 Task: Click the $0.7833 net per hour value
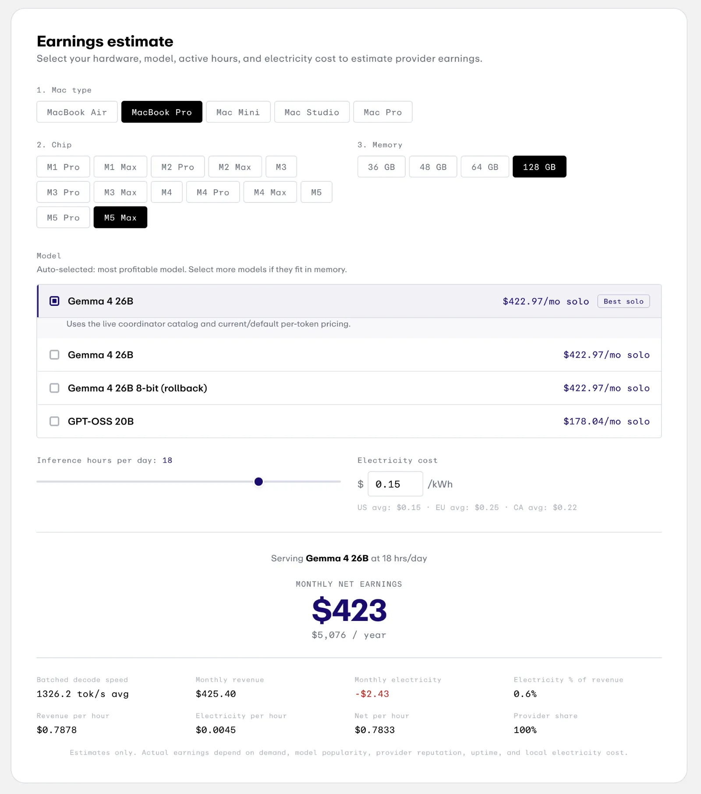point(375,730)
